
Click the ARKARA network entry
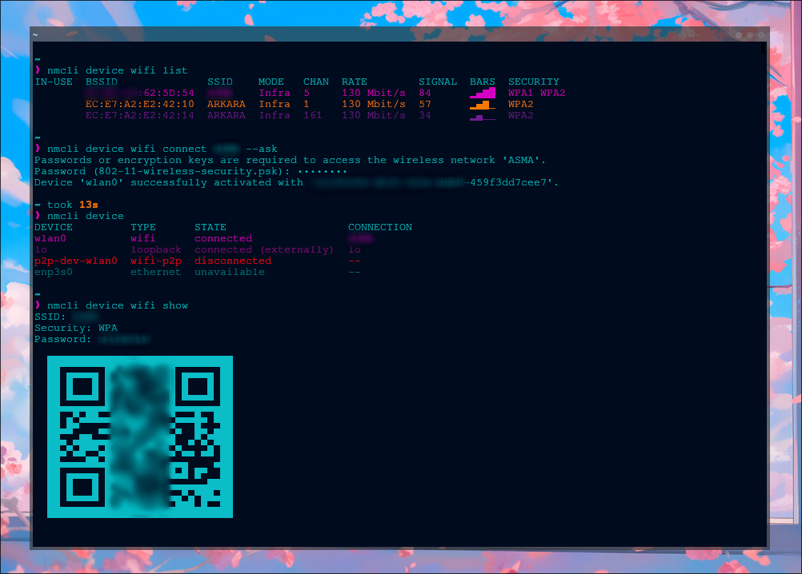point(227,103)
